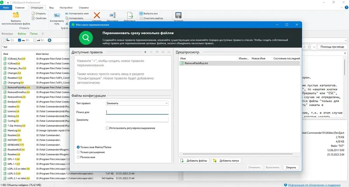Click the blue help question mark icon
The height and width of the screenshot is (187, 349).
(346, 7)
